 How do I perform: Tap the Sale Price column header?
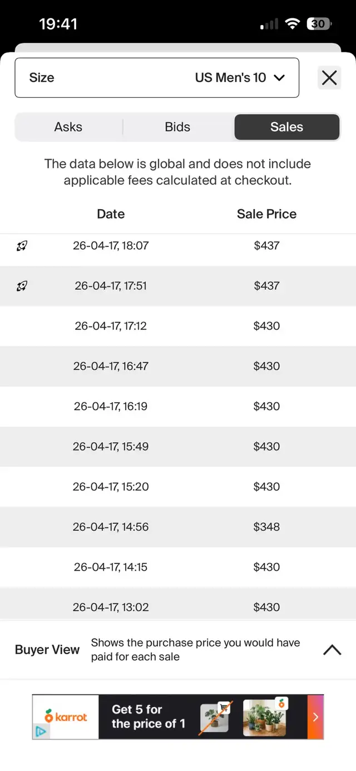266,214
